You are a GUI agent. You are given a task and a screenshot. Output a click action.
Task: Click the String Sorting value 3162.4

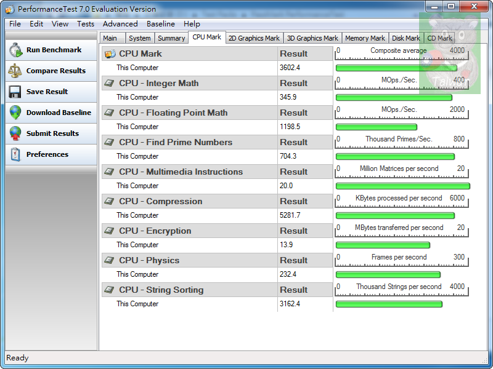(x=290, y=304)
